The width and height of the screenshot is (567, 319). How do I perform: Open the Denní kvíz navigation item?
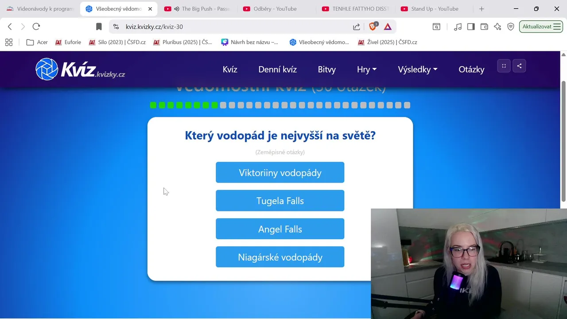pyautogui.click(x=277, y=69)
